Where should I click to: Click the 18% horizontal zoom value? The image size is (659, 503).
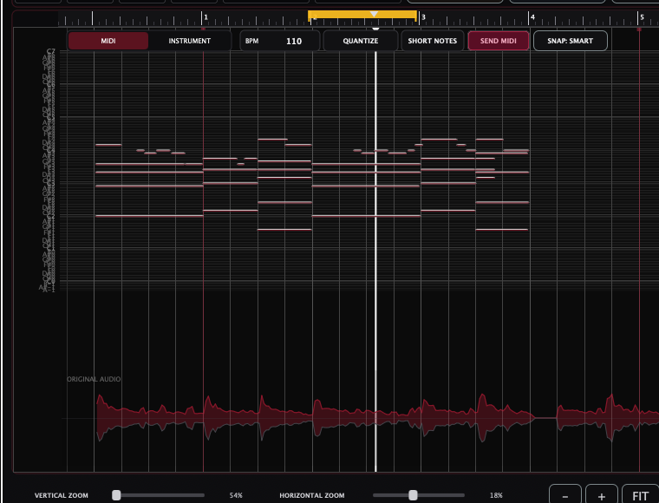click(x=496, y=495)
